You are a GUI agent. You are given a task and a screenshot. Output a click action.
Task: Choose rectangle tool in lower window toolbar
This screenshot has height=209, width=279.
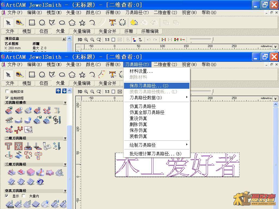coord(32,75)
